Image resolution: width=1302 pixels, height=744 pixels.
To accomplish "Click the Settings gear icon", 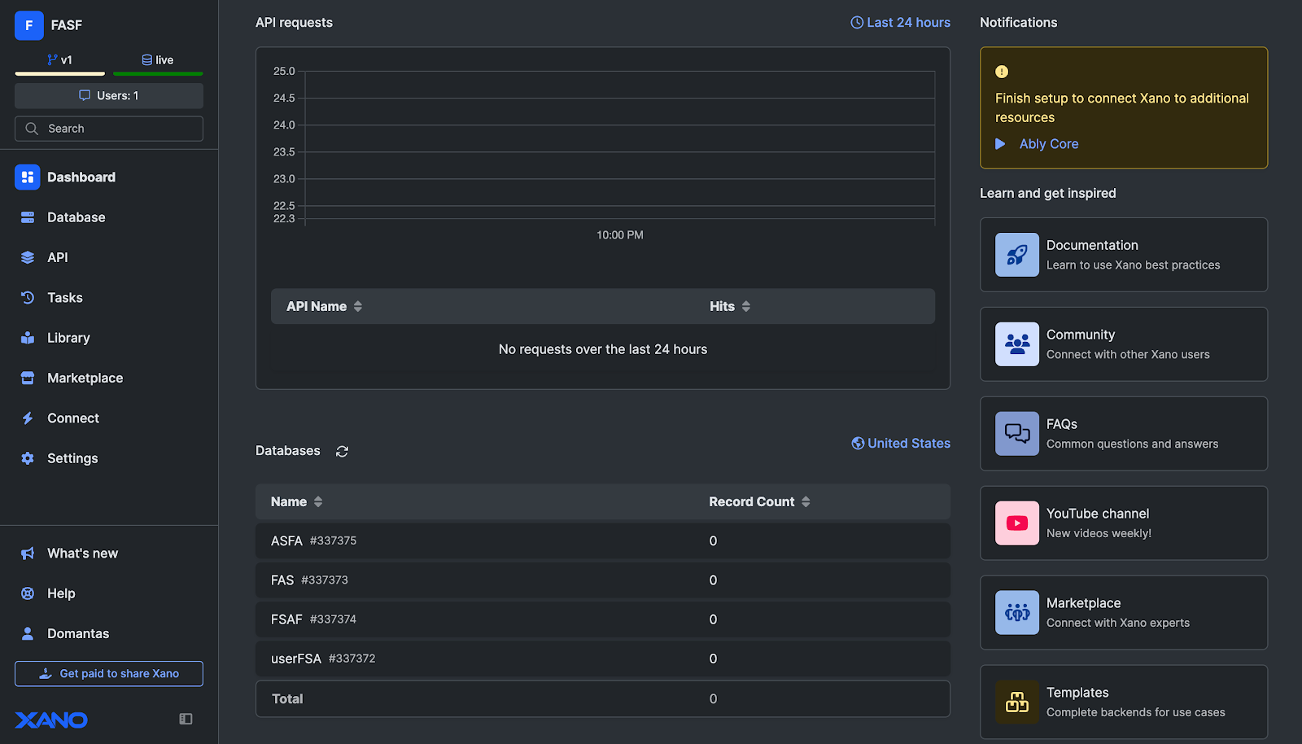I will 28,458.
